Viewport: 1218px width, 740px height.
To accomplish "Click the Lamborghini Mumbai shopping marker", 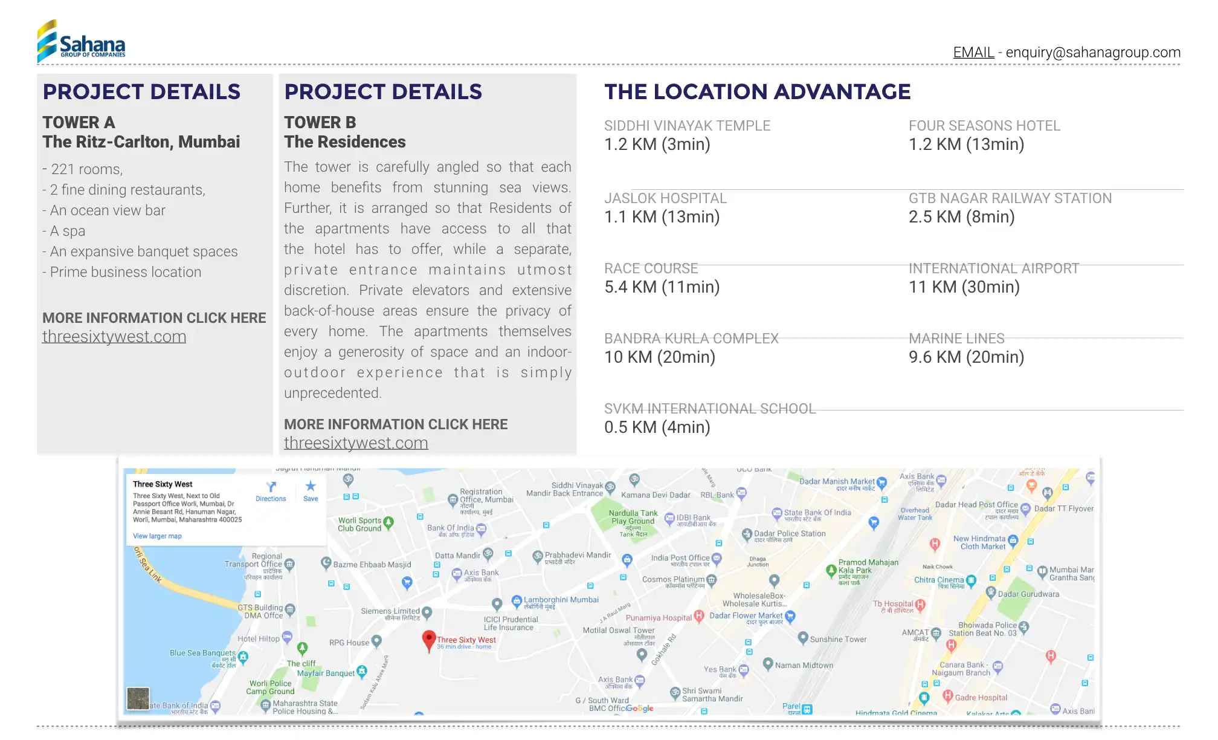I will click(517, 600).
